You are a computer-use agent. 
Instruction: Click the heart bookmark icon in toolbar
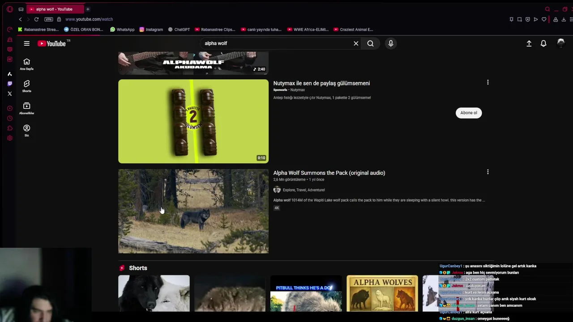click(544, 19)
